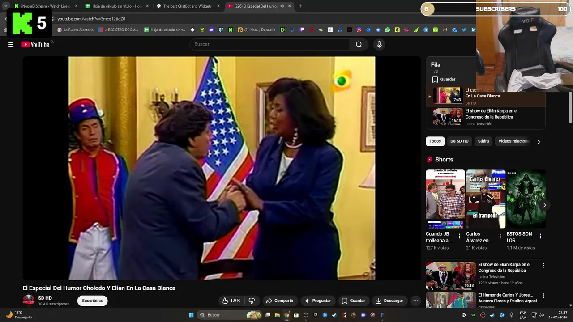
Task: Open options for ESTOS SON LOS short
Action: 540,236
